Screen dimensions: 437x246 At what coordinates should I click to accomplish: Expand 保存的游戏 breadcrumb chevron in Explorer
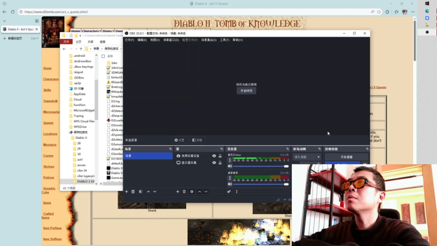[121, 49]
